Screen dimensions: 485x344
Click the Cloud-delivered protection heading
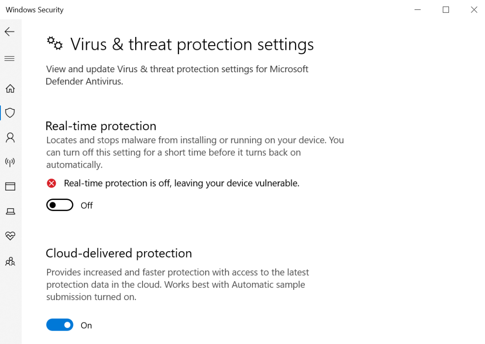pyautogui.click(x=119, y=254)
